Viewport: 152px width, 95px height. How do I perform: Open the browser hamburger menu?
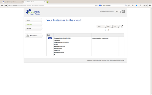click(150, 6)
